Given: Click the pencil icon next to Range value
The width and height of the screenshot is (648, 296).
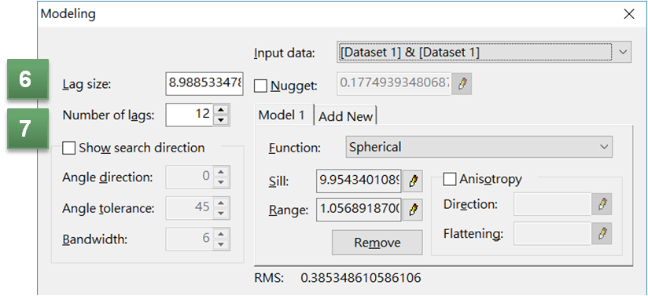Looking at the screenshot, I should (x=413, y=210).
